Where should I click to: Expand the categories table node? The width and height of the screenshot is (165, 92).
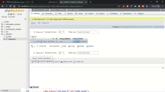click(x=4, y=39)
